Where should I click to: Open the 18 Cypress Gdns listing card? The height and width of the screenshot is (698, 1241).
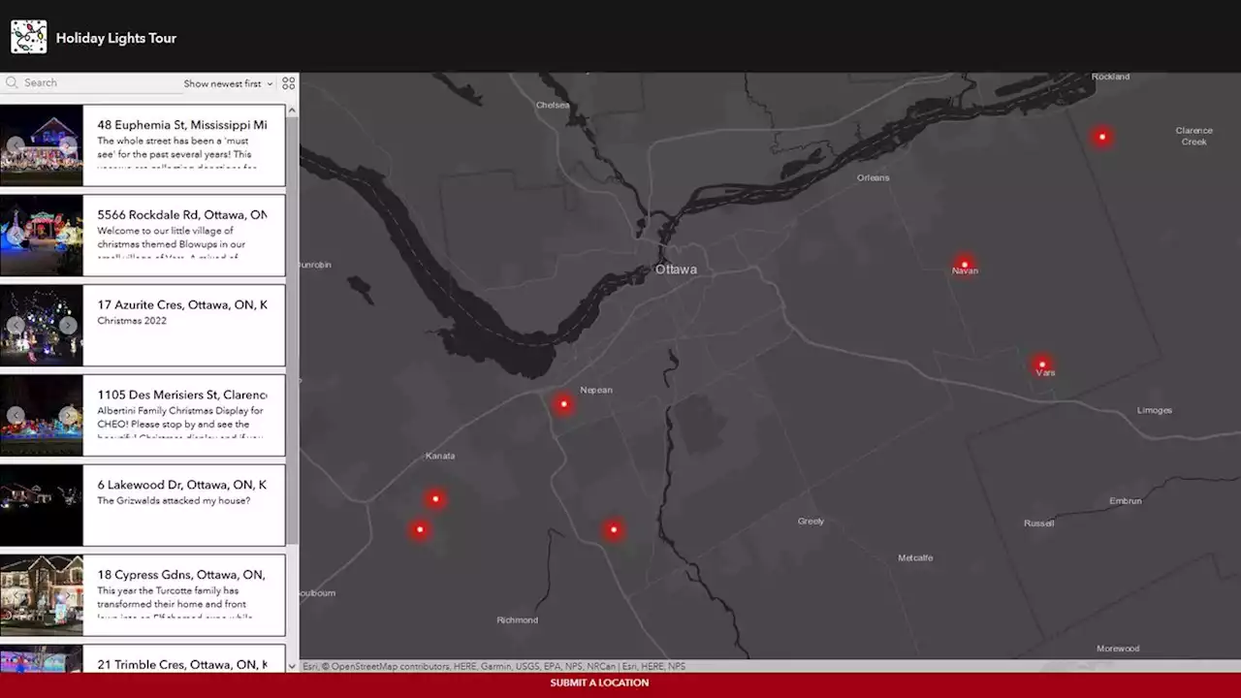pyautogui.click(x=143, y=595)
